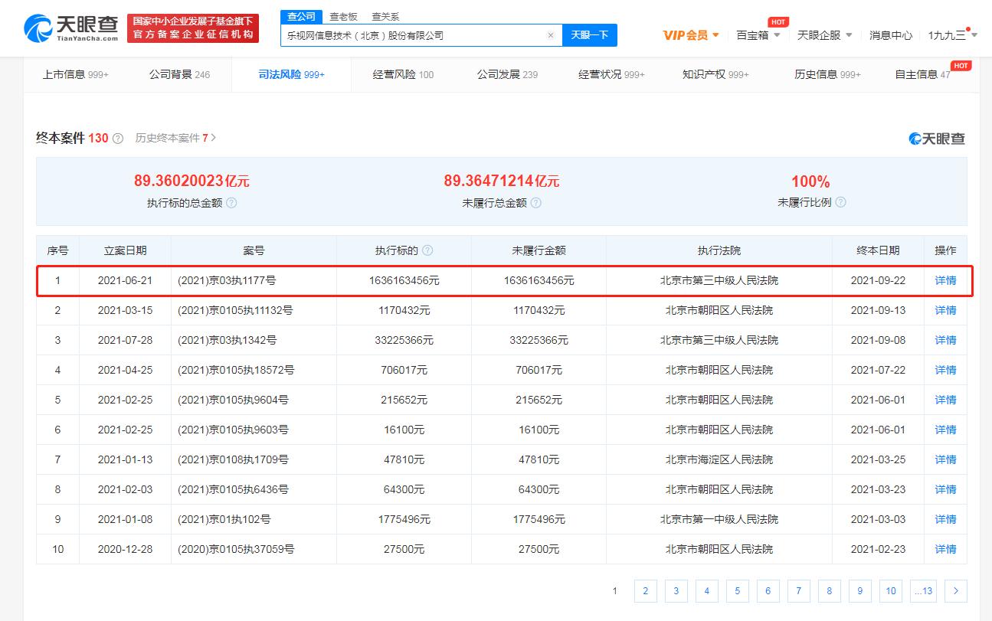Click the TianYanCha logo
This screenshot has width=992, height=621.
(x=71, y=28)
